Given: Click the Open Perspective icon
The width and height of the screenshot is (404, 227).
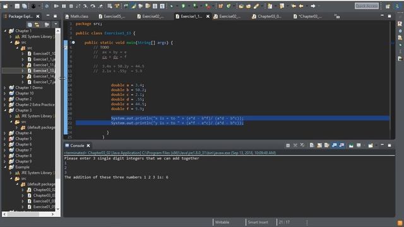Looking at the screenshot, I should pos(388,6).
